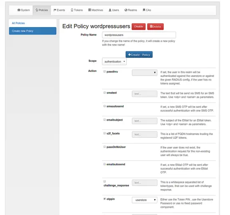Open the System tab

(23, 10)
